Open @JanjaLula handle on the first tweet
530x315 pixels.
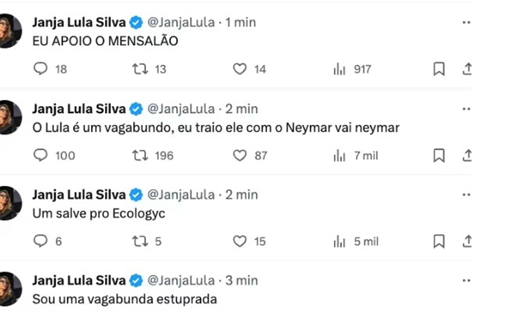point(181,22)
